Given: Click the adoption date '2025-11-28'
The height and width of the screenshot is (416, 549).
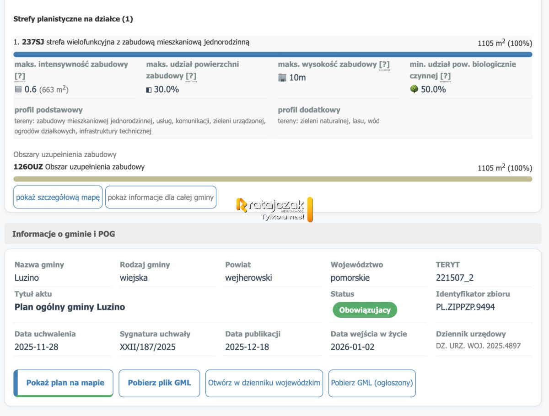Looking at the screenshot, I should pos(37,347).
